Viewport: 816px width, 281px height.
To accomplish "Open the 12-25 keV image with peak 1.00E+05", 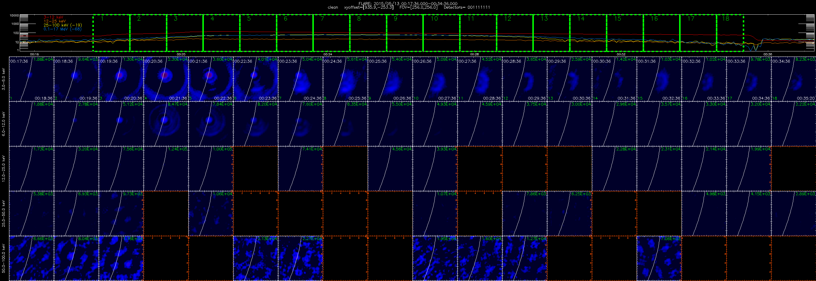I will point(211,169).
